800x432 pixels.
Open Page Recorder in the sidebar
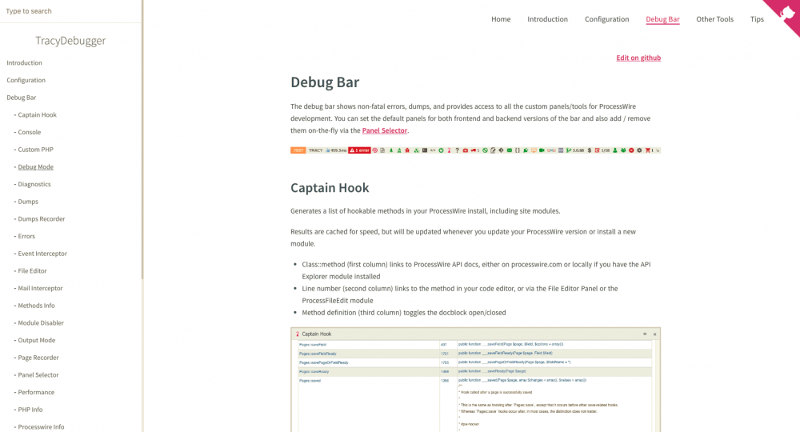[x=38, y=358]
